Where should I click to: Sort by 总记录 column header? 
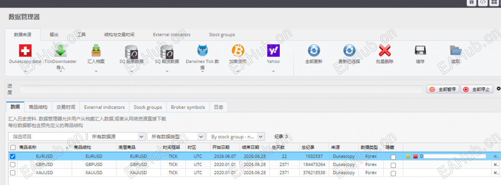(315, 147)
